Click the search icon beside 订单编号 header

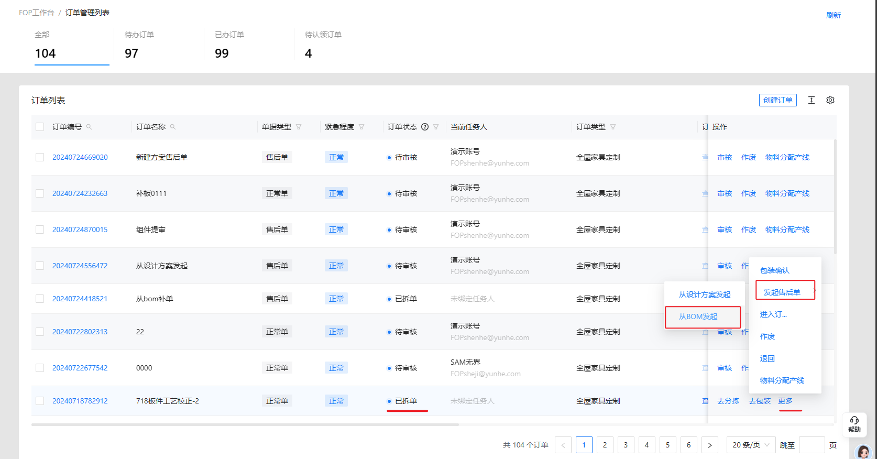coord(89,127)
